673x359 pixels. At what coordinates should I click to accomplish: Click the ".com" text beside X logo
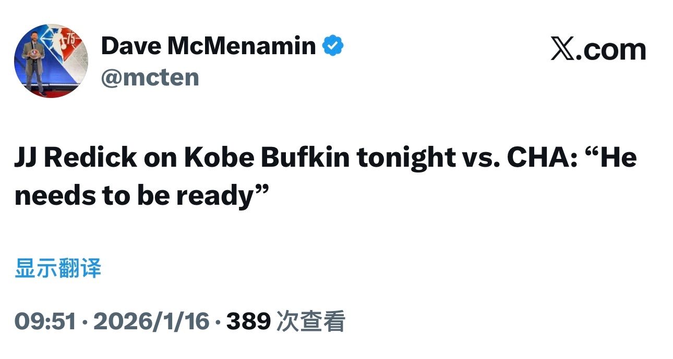tap(609, 50)
